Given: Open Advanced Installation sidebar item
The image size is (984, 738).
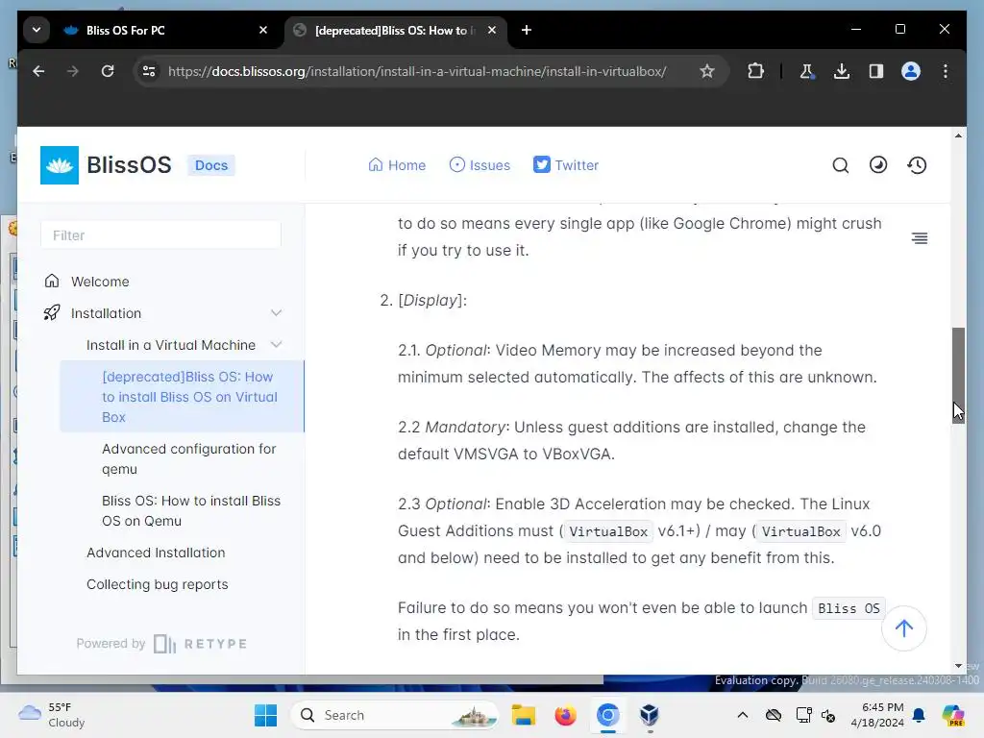Looking at the screenshot, I should click(x=156, y=553).
